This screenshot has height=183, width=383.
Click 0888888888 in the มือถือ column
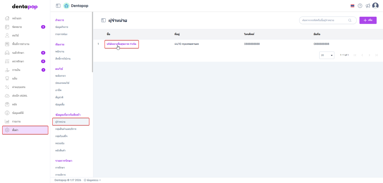point(321,44)
